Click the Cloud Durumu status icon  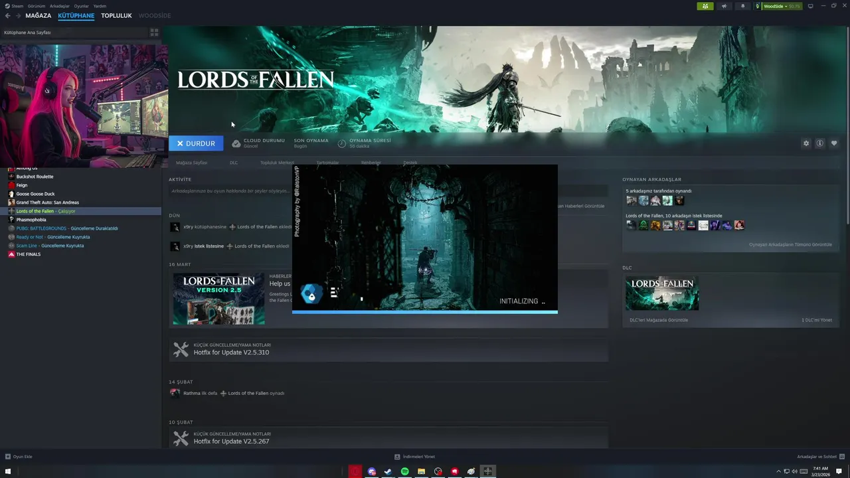[x=236, y=143]
